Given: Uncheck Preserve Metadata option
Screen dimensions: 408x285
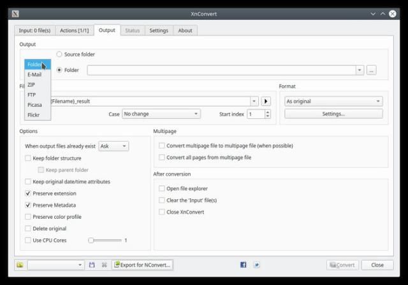Looking at the screenshot, I should click(28, 205).
